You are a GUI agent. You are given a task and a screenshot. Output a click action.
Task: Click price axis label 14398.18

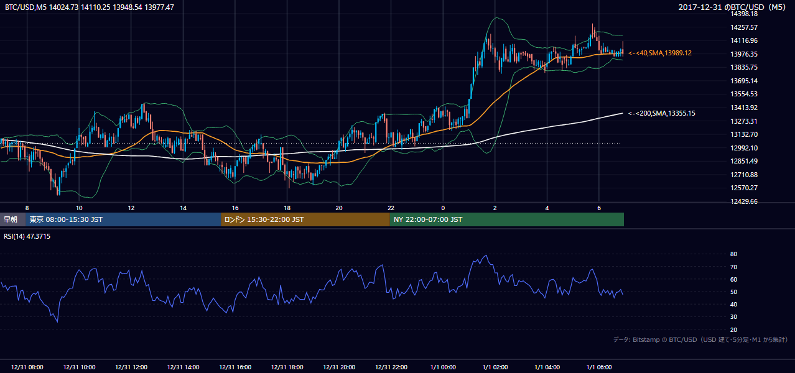tap(744, 14)
